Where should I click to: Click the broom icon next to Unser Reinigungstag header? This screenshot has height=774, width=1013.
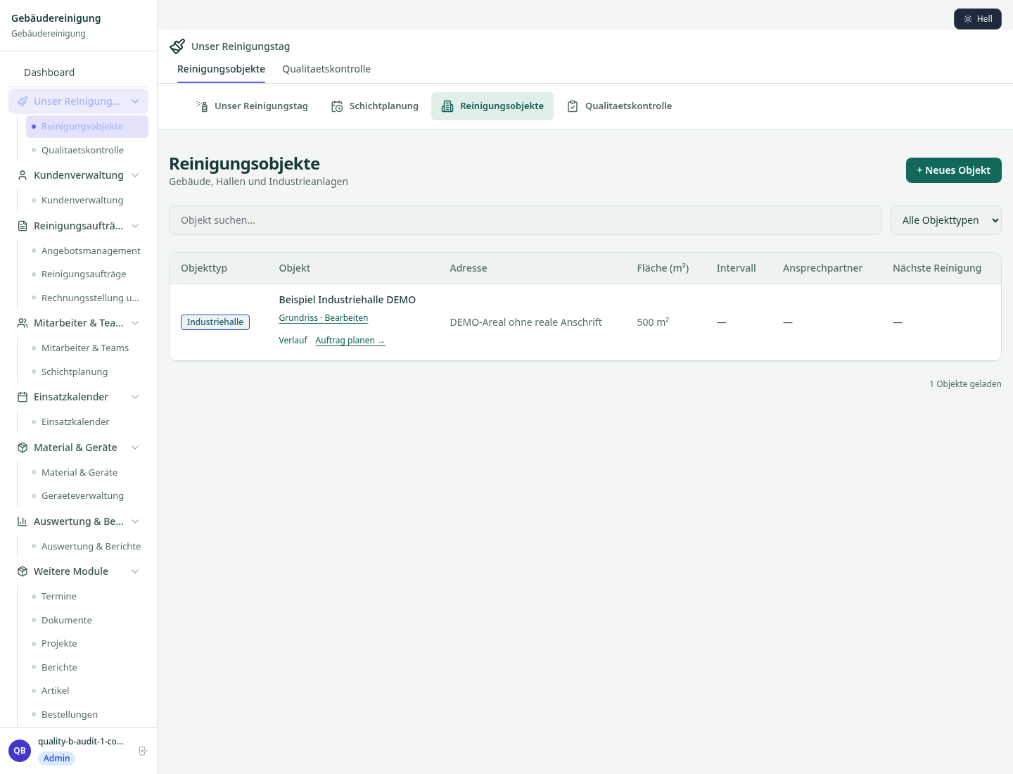177,46
